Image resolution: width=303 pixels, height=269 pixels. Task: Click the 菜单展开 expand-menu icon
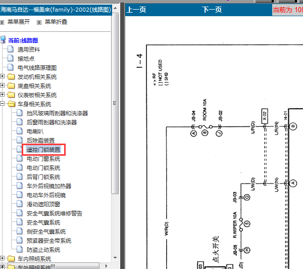(2, 22)
